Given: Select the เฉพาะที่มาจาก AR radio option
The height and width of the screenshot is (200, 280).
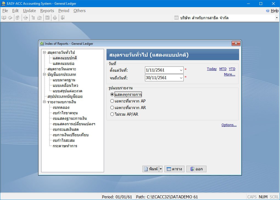Looking at the screenshot, I should [x=112, y=108].
